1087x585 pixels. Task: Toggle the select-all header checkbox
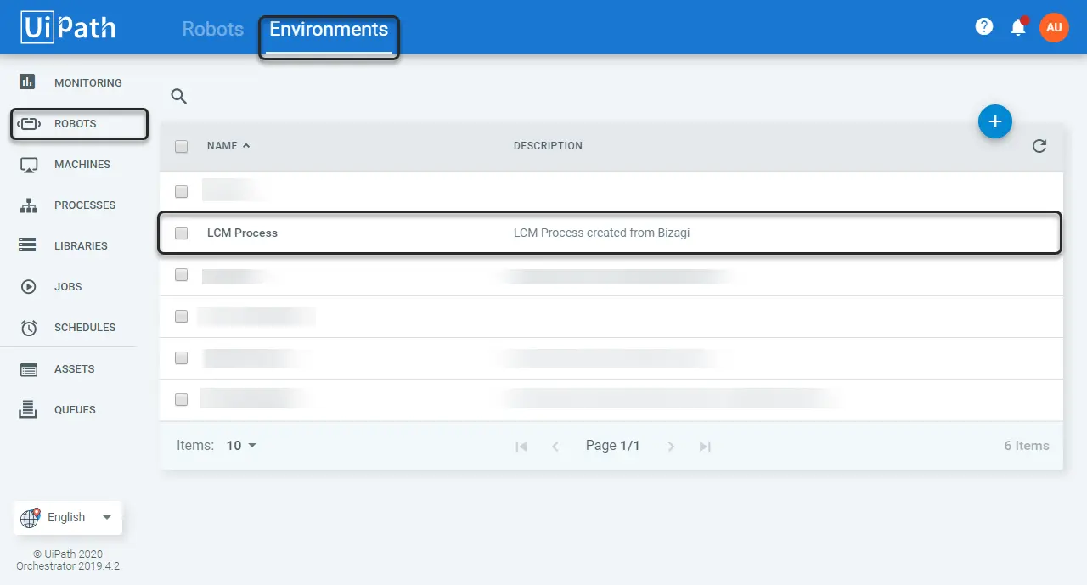coord(181,146)
